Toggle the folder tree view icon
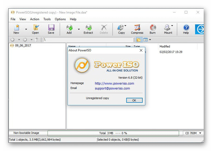212x151 pixels. (138, 40)
